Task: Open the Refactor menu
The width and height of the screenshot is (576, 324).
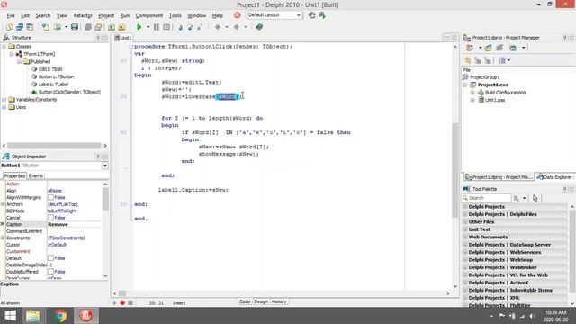Action: pos(83,15)
